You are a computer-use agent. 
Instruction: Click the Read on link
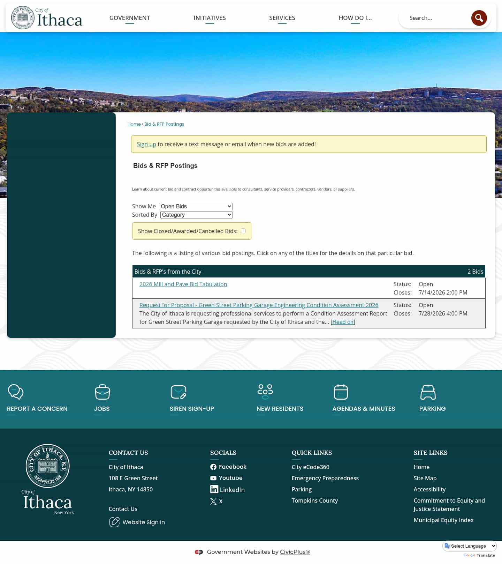point(343,322)
